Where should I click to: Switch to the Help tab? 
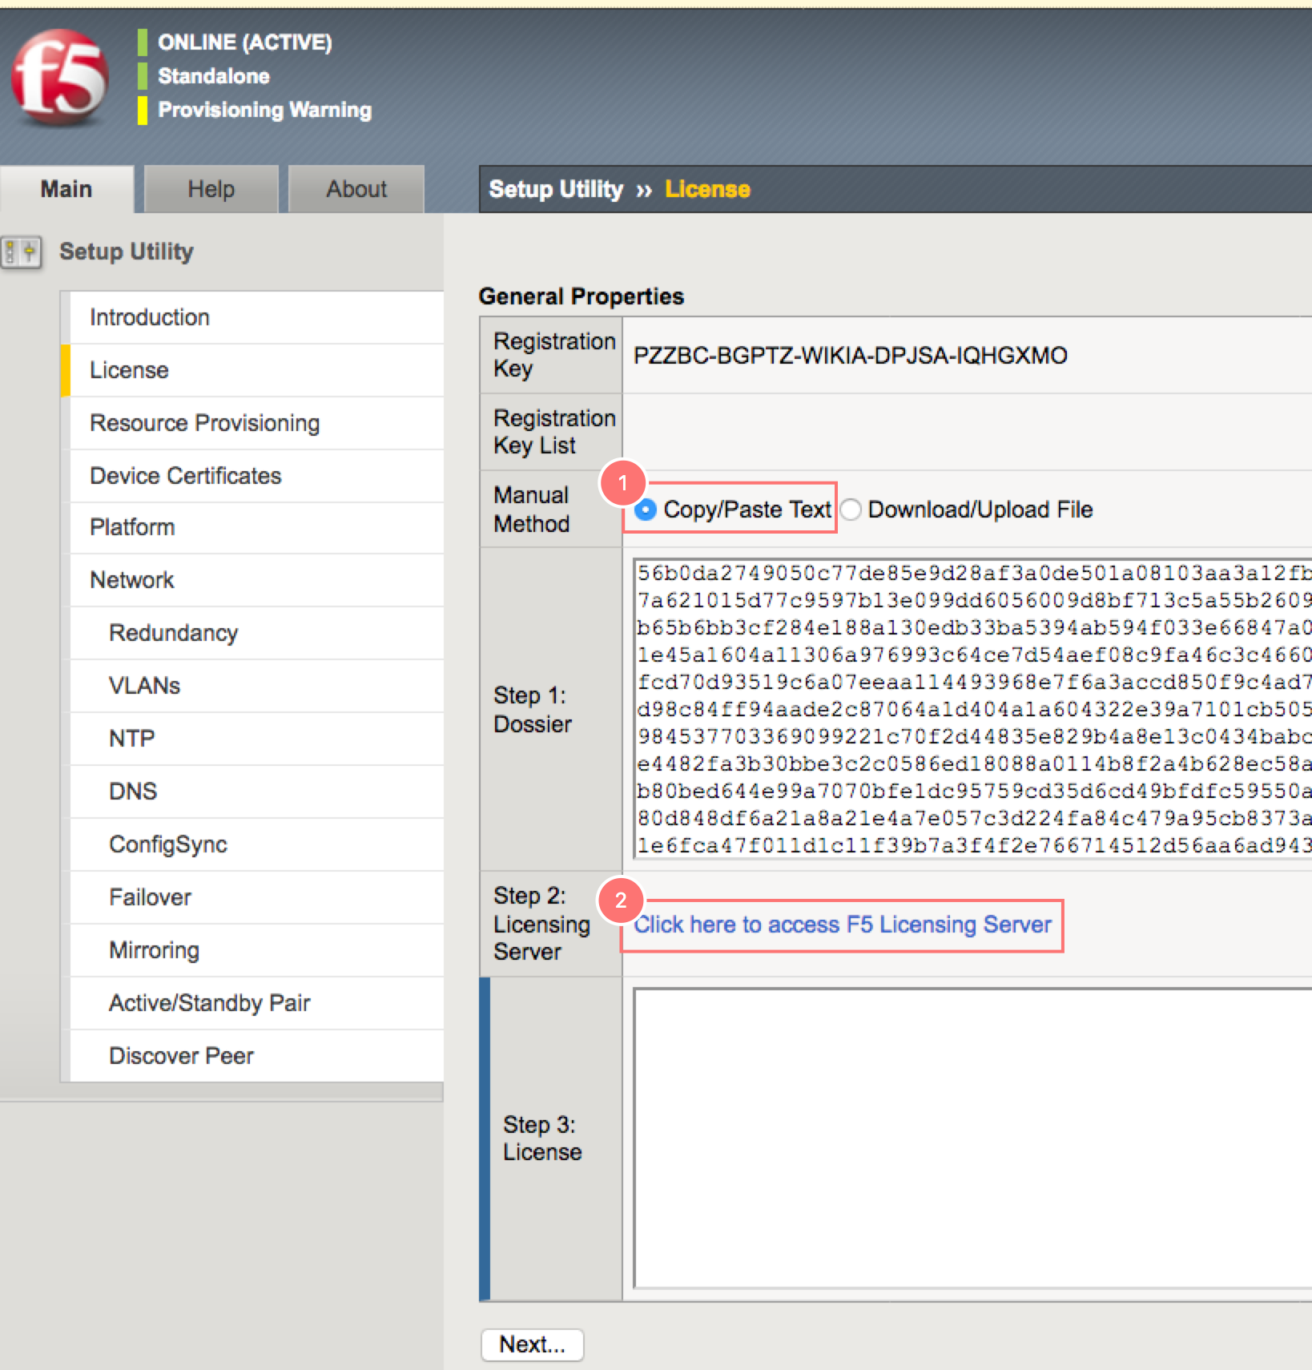pyautogui.click(x=210, y=188)
